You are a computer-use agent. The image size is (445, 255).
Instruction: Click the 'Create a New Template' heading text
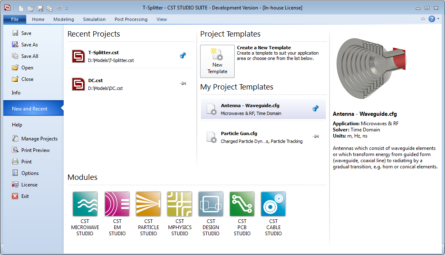(x=264, y=48)
